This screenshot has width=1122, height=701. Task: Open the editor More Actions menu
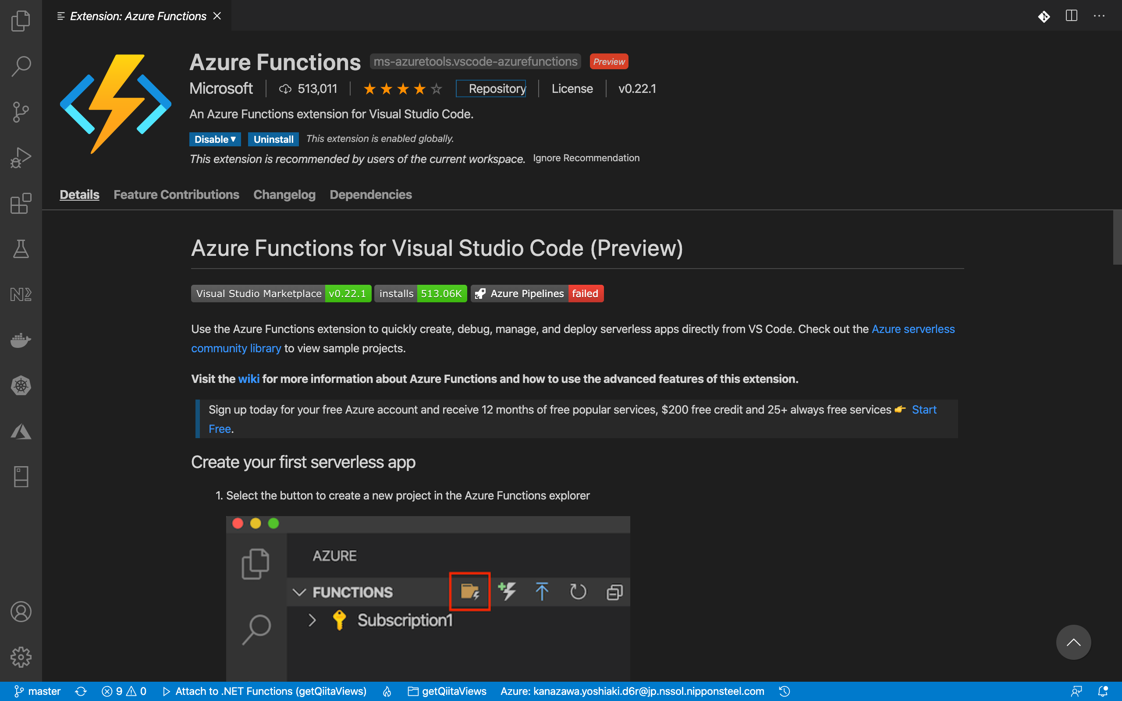pyautogui.click(x=1099, y=16)
